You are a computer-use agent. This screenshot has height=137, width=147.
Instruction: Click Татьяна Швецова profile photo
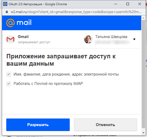(x=88, y=39)
